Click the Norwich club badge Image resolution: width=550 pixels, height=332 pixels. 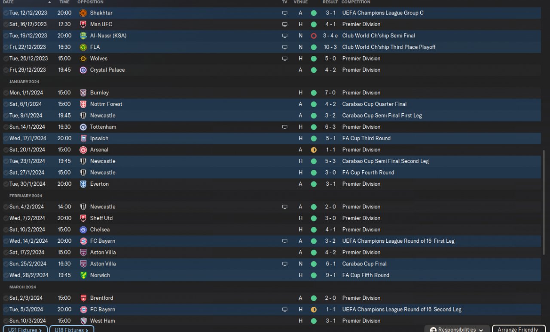(83, 275)
